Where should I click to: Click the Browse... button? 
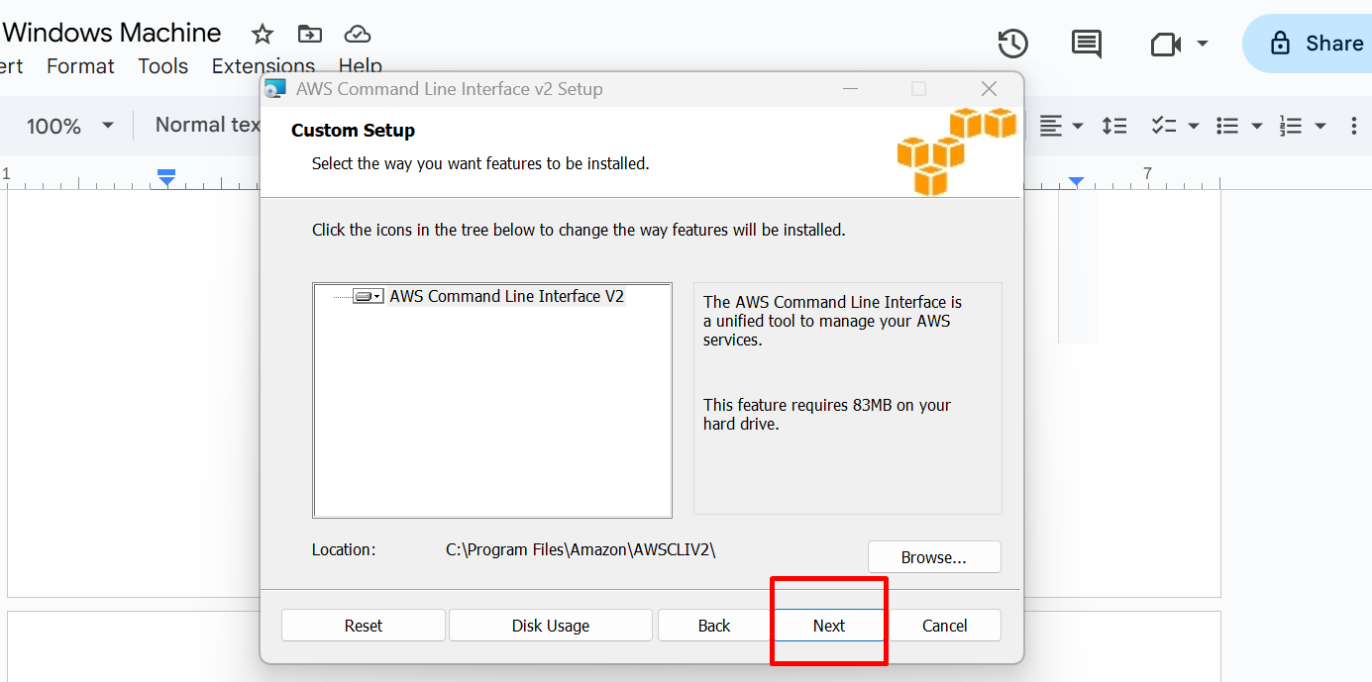tap(934, 557)
